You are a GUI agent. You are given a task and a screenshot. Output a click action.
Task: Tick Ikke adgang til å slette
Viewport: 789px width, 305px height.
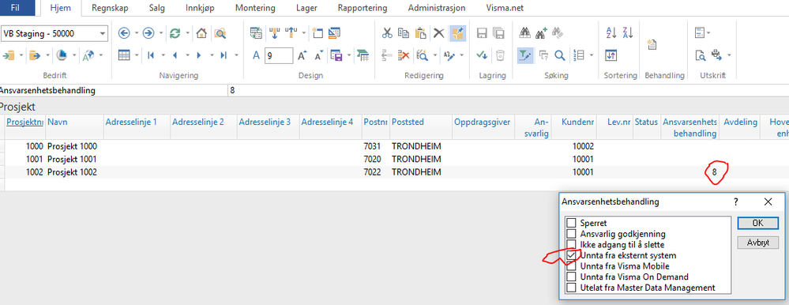(571, 245)
